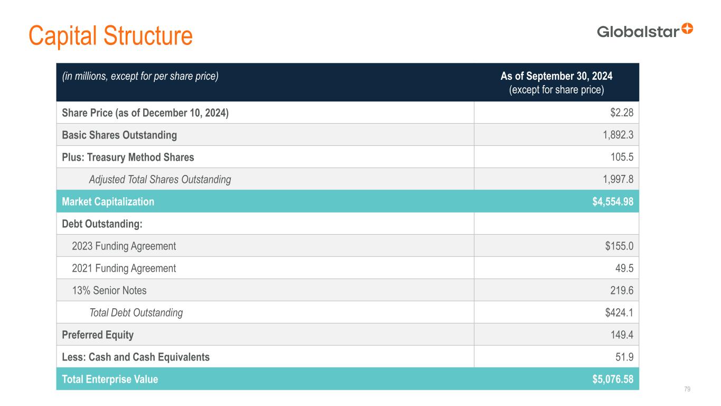Viewport: 721px width, 406px height.
Task: Select the 13% Senior Notes label
Action: [x=109, y=290]
